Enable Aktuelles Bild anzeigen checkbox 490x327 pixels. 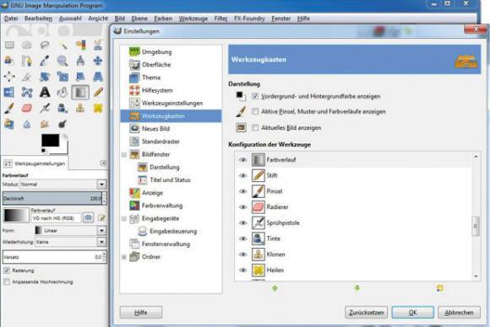[x=255, y=127]
